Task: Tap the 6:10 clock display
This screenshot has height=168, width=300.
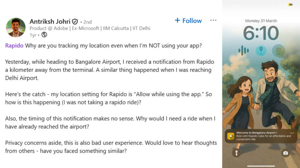Action: tap(261, 33)
